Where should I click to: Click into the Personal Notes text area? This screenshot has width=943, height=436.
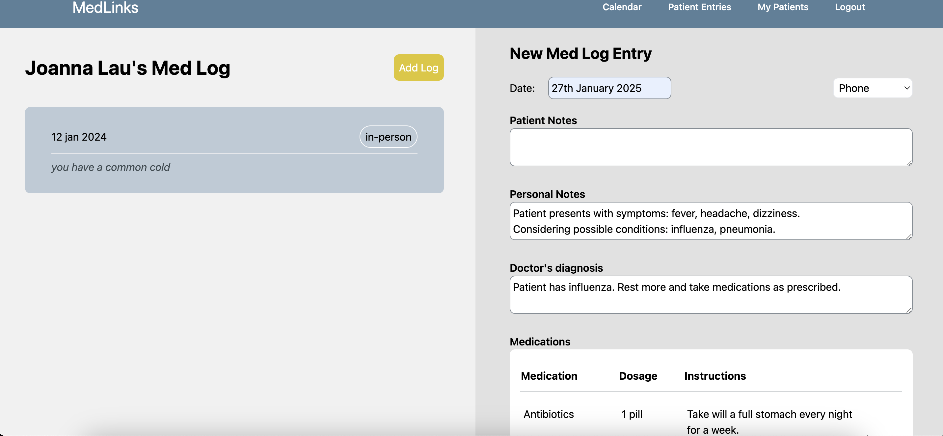[x=710, y=221]
